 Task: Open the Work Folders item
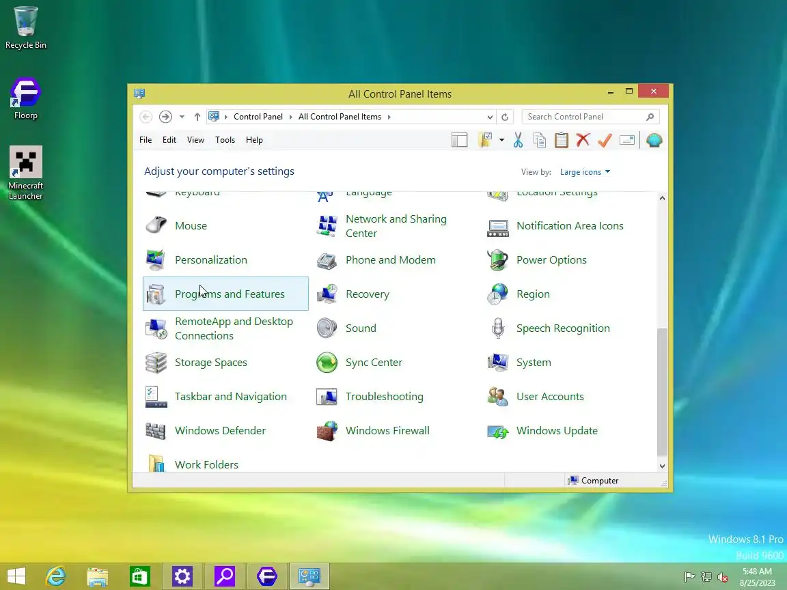(206, 464)
